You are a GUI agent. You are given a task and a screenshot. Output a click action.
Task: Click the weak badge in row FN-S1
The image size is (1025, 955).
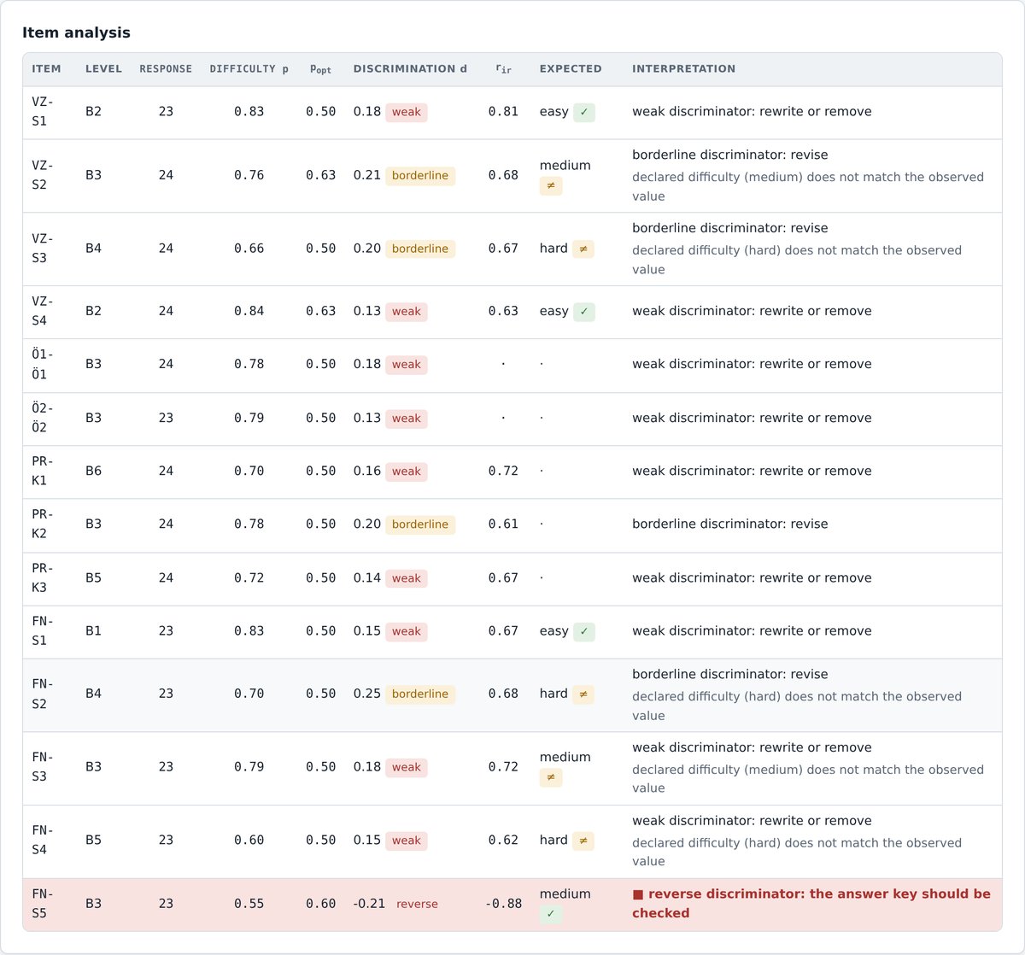pyautogui.click(x=407, y=631)
